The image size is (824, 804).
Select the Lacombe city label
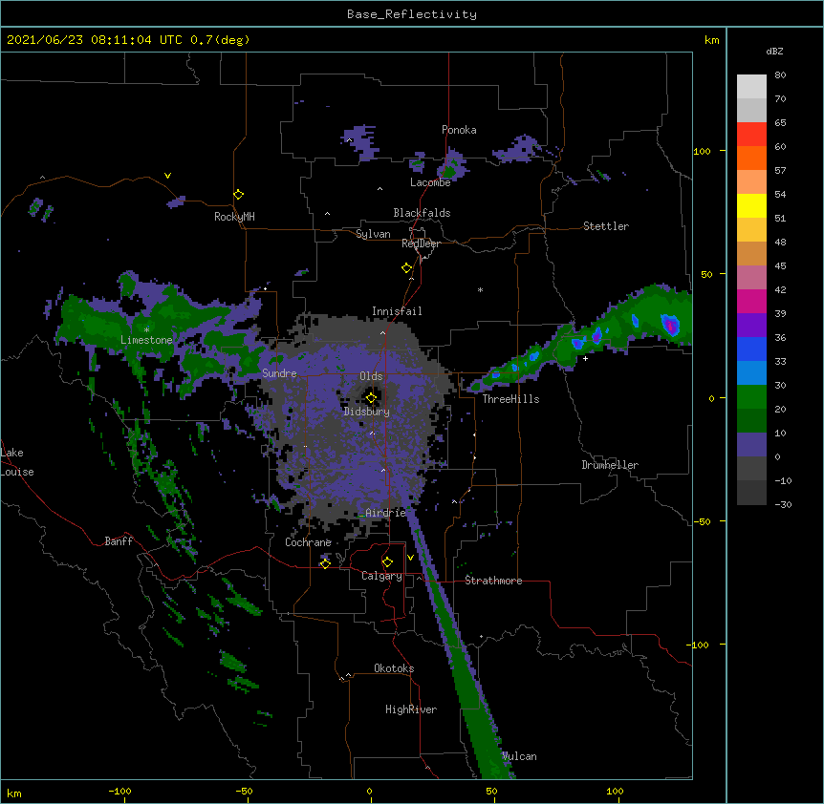tap(430, 182)
